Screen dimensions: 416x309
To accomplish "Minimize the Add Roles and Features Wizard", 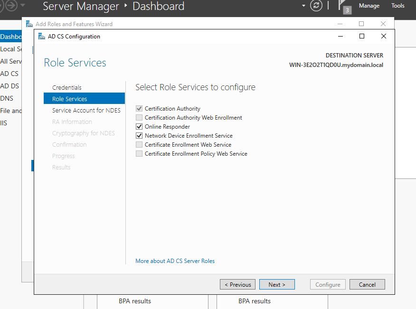I will [340, 24].
